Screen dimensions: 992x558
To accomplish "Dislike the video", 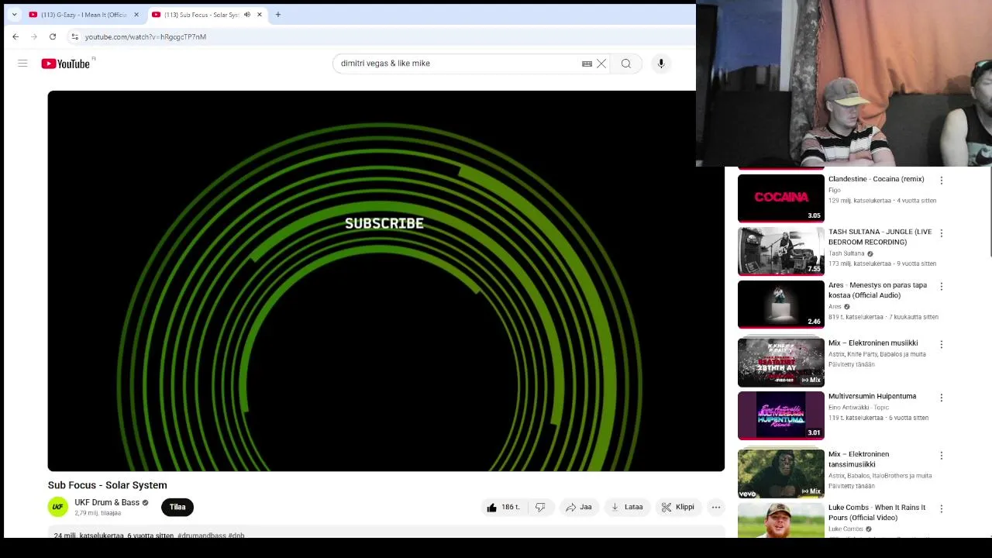I will [541, 507].
